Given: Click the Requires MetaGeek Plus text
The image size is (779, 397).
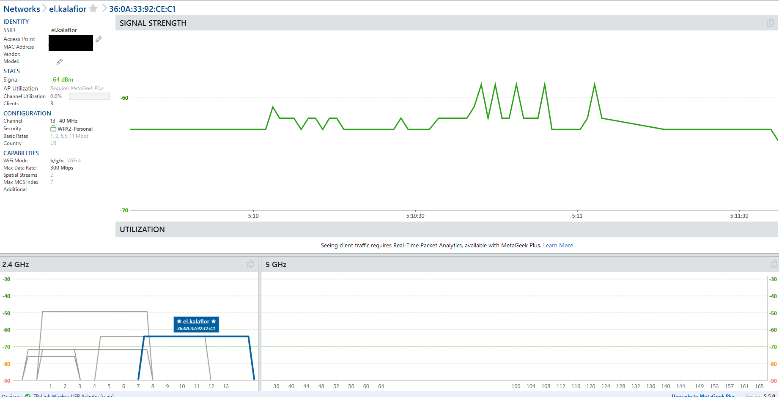Looking at the screenshot, I should (77, 88).
